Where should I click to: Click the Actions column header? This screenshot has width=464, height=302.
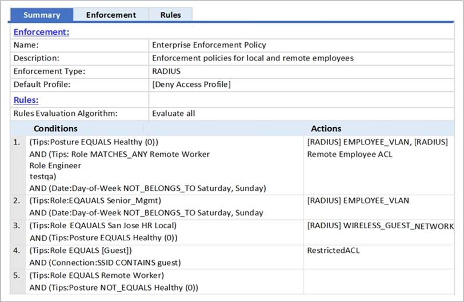tap(326, 128)
